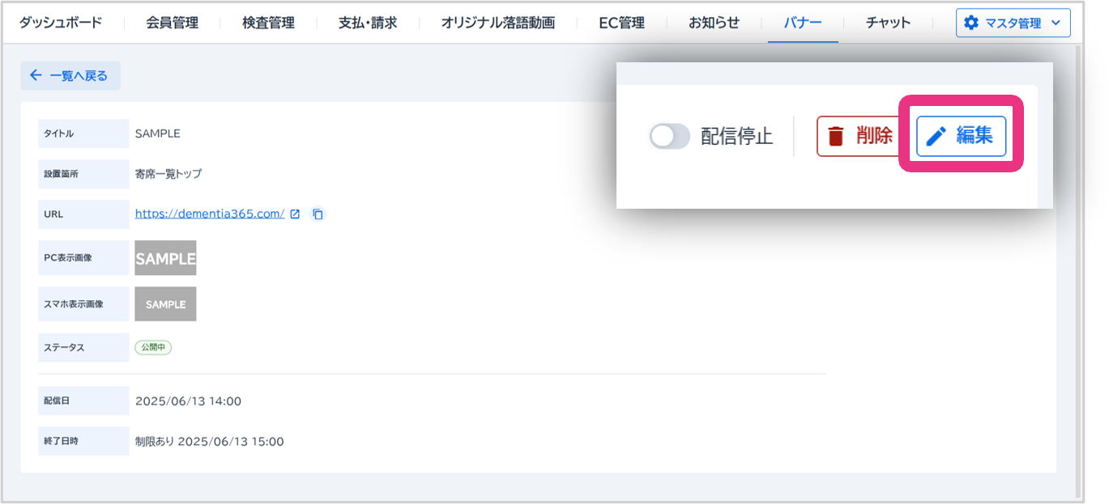Switch to the 会員管理 tab
Image resolution: width=1109 pixels, height=504 pixels.
172,23
